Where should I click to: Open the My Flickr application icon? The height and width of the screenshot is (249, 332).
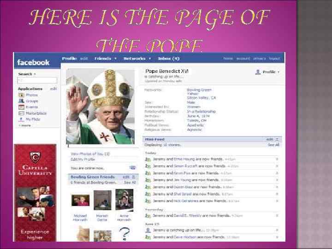click(21, 119)
